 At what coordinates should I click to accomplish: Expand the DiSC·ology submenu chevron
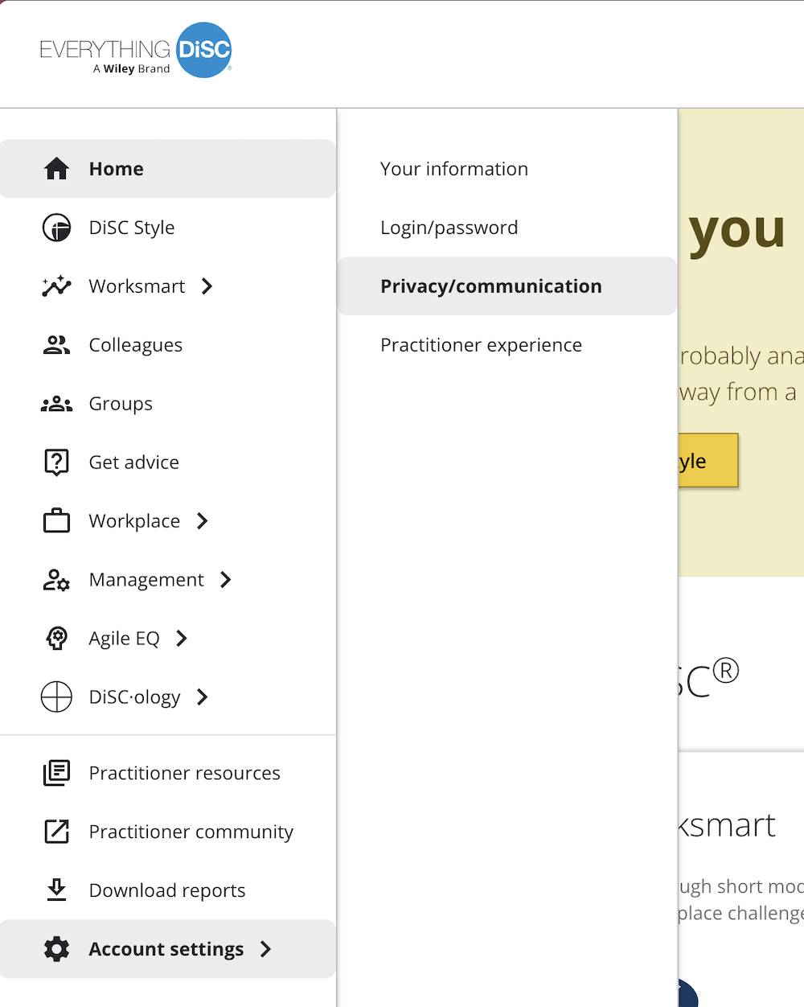[x=203, y=697]
